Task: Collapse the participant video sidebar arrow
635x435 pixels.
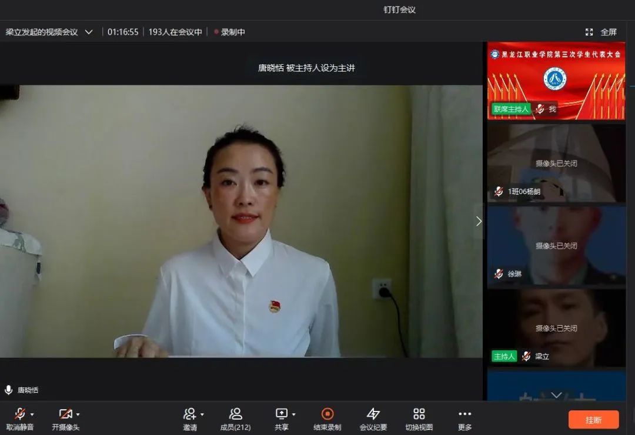Action: click(479, 221)
